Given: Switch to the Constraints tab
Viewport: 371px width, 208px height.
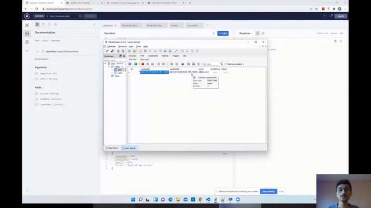Looking at the screenshot, I should click(x=153, y=56).
